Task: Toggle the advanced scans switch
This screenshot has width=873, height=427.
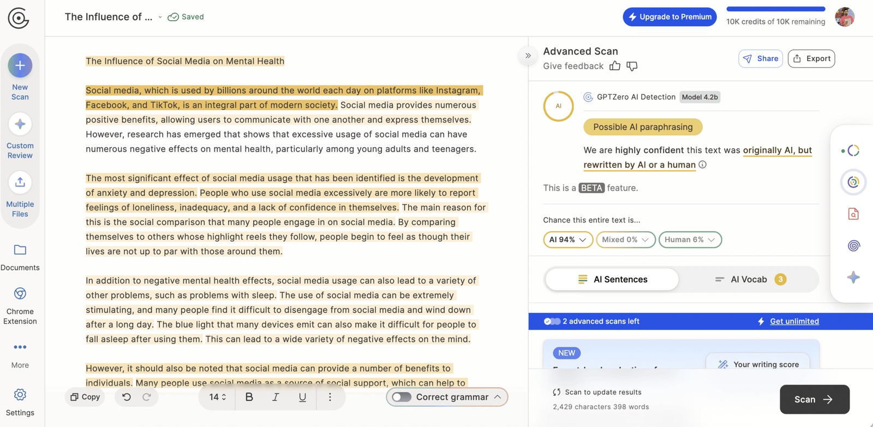Action: tap(552, 321)
